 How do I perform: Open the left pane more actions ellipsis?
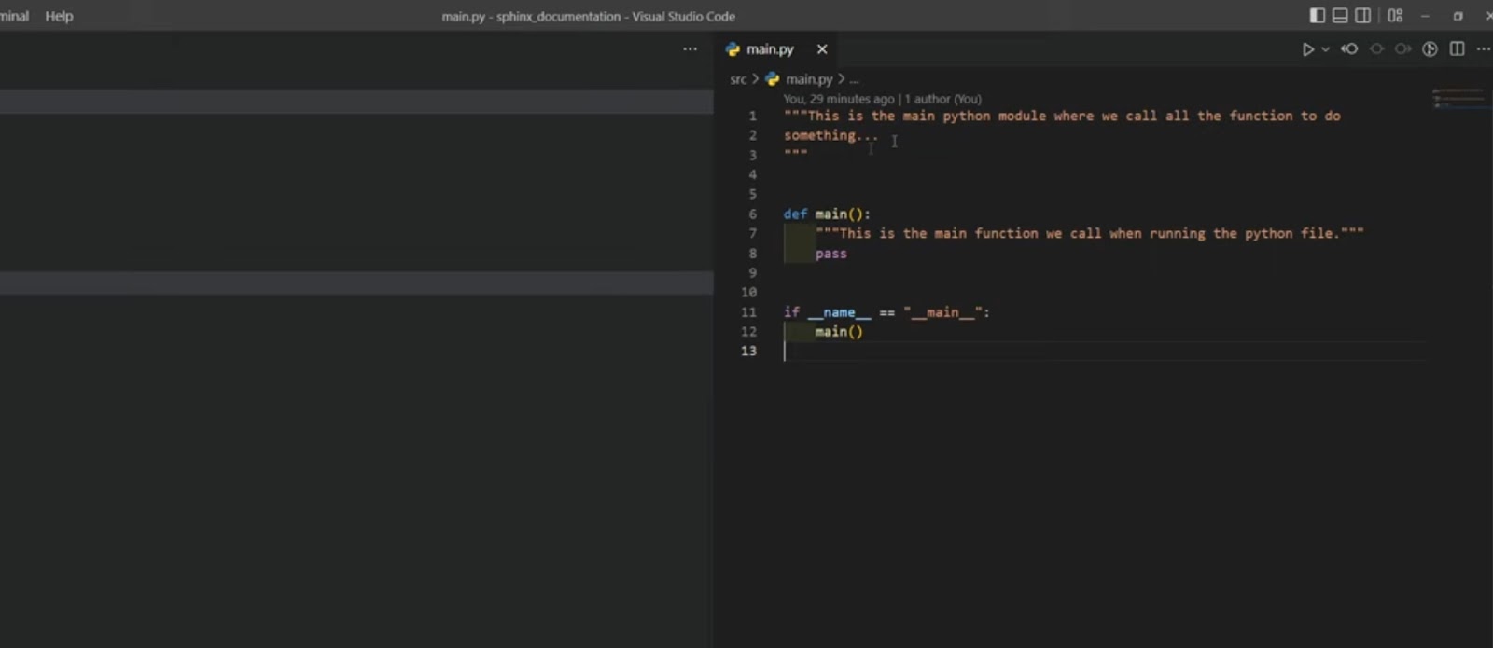690,49
